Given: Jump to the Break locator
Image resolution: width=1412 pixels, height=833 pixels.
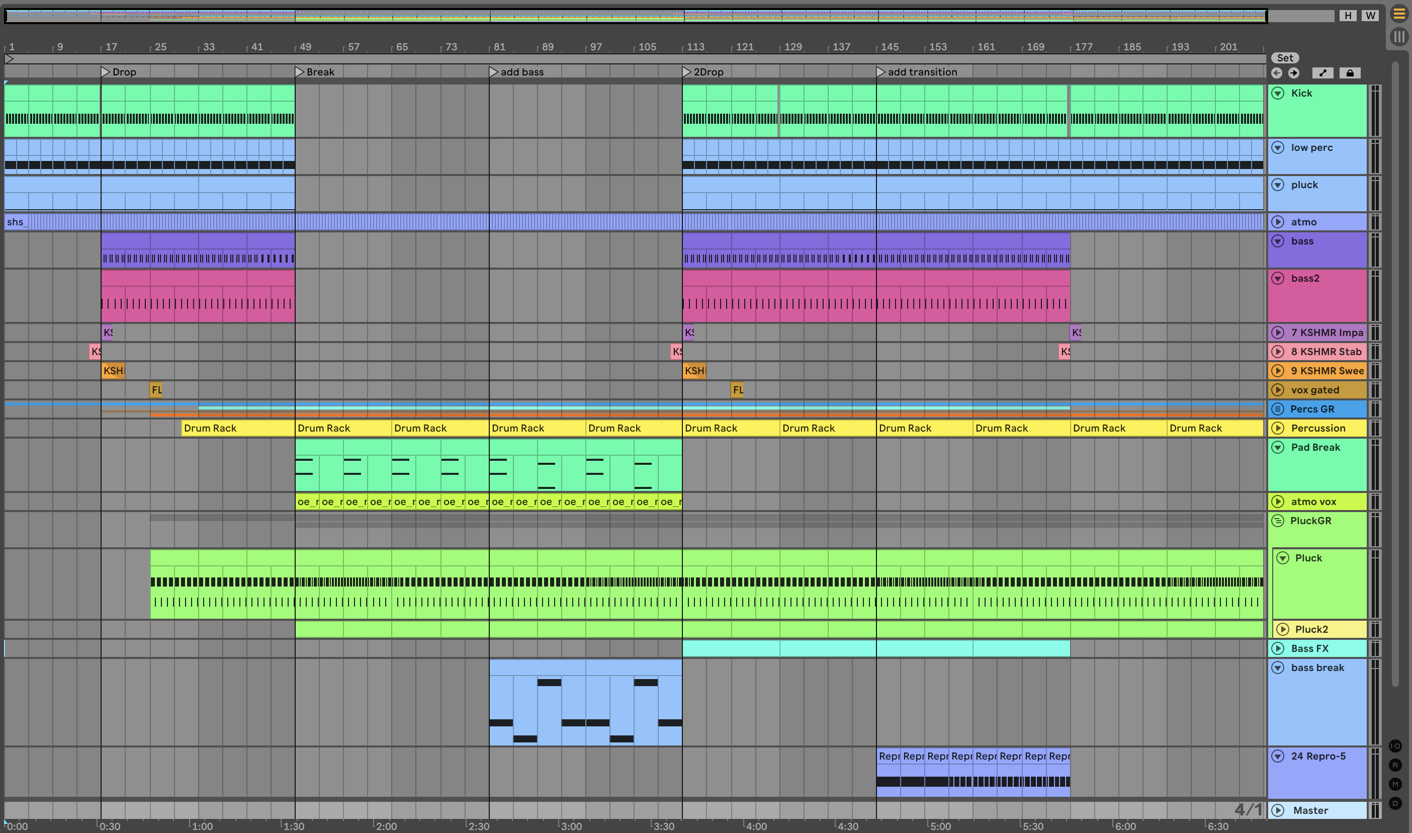Looking at the screenshot, I should [300, 72].
